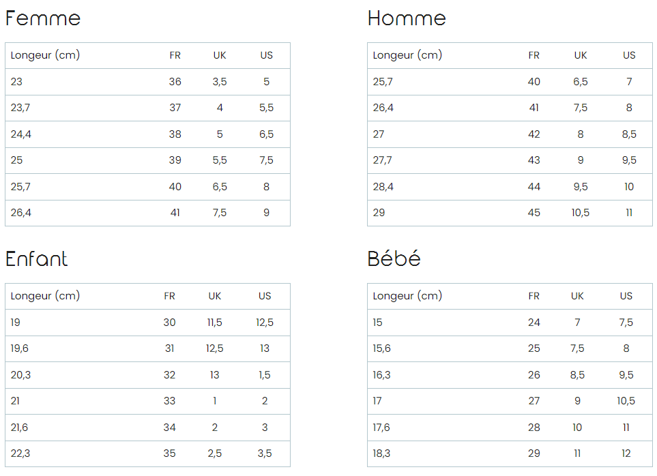The width and height of the screenshot is (657, 476).
Task: Click the Bébé section heading
Action: 394,259
